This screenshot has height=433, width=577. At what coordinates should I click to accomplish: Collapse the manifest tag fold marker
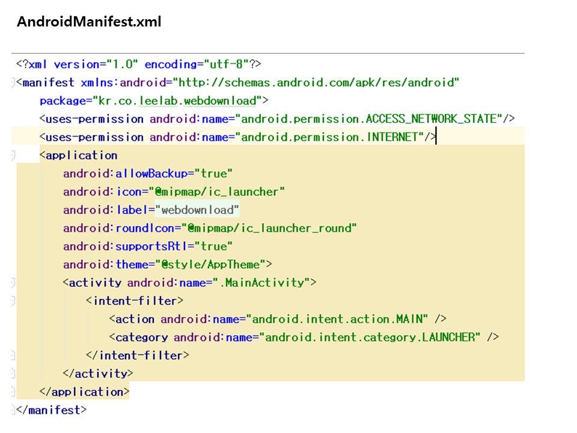point(14,82)
